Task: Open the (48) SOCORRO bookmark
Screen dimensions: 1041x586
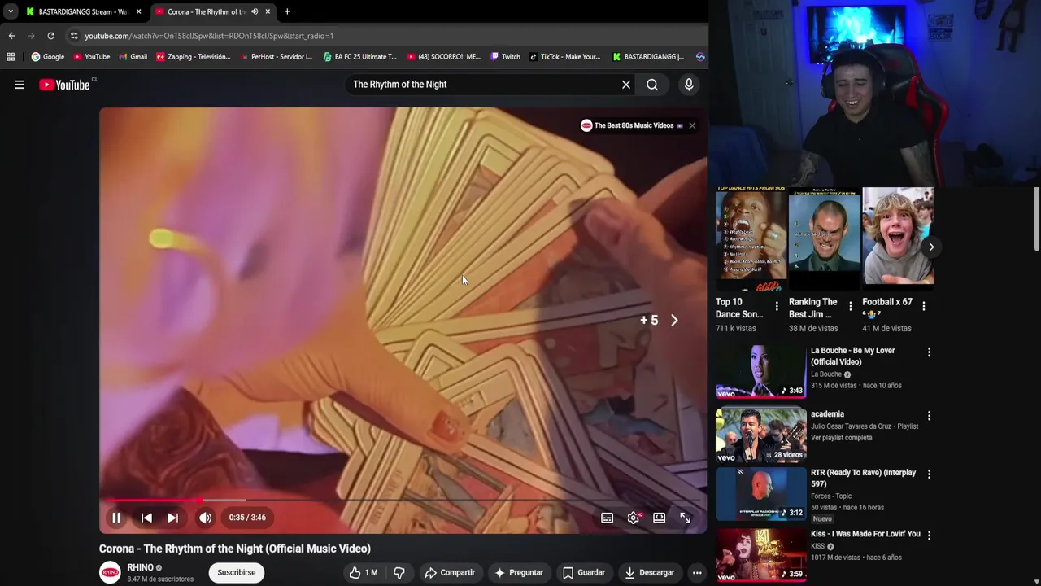Action: click(444, 57)
